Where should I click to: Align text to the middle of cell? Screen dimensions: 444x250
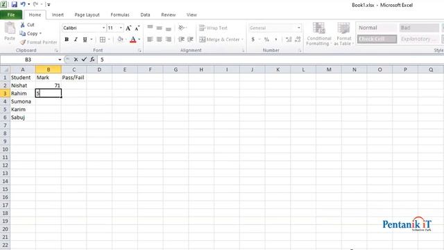point(159,28)
